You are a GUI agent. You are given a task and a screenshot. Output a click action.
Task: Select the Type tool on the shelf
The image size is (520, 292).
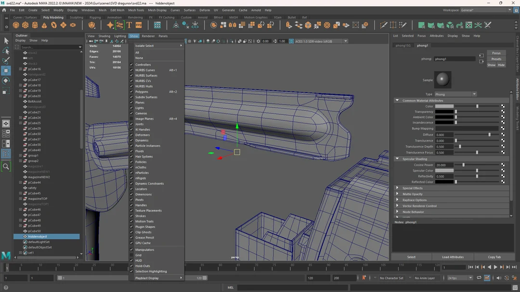(x=128, y=24)
